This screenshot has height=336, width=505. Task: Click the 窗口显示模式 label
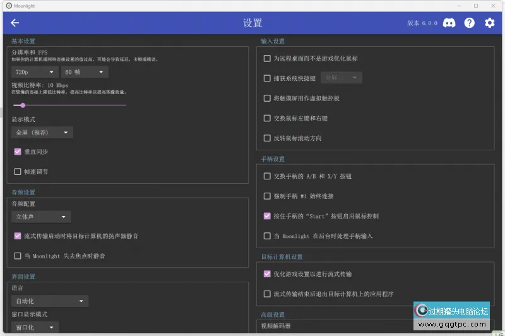click(30, 315)
